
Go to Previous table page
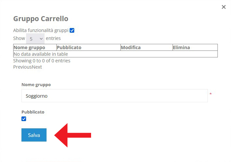pos(22,67)
